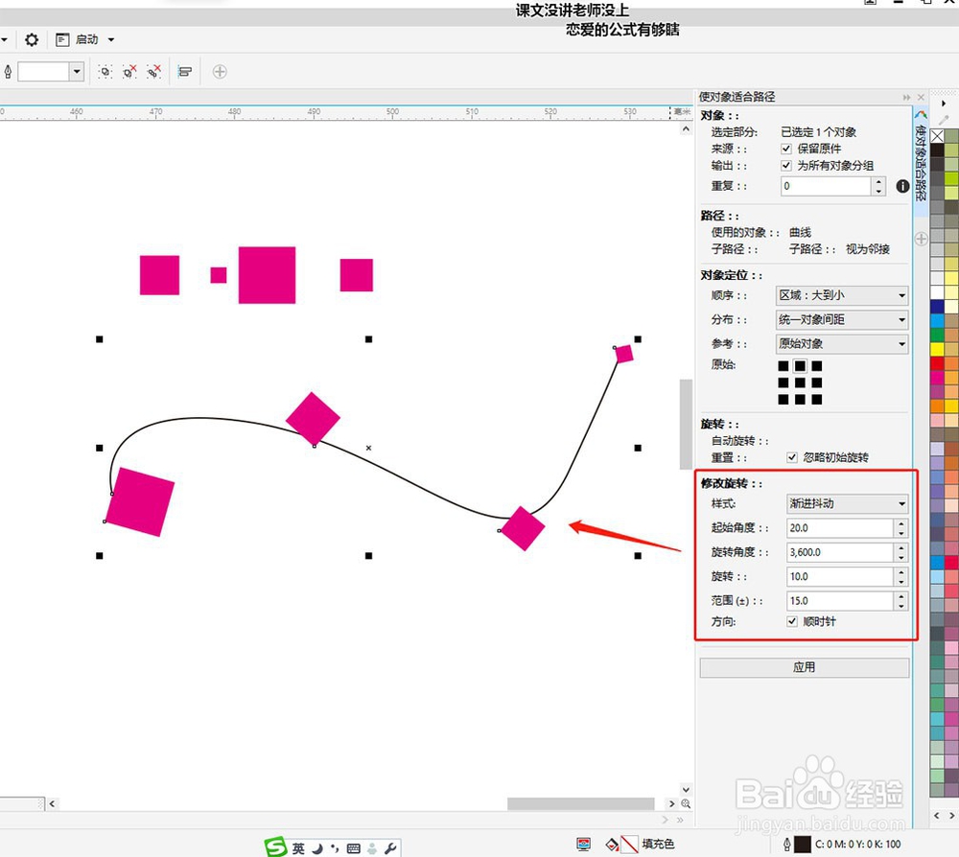Click the color proofing monitor status icon
959x857 pixels.
583,845
